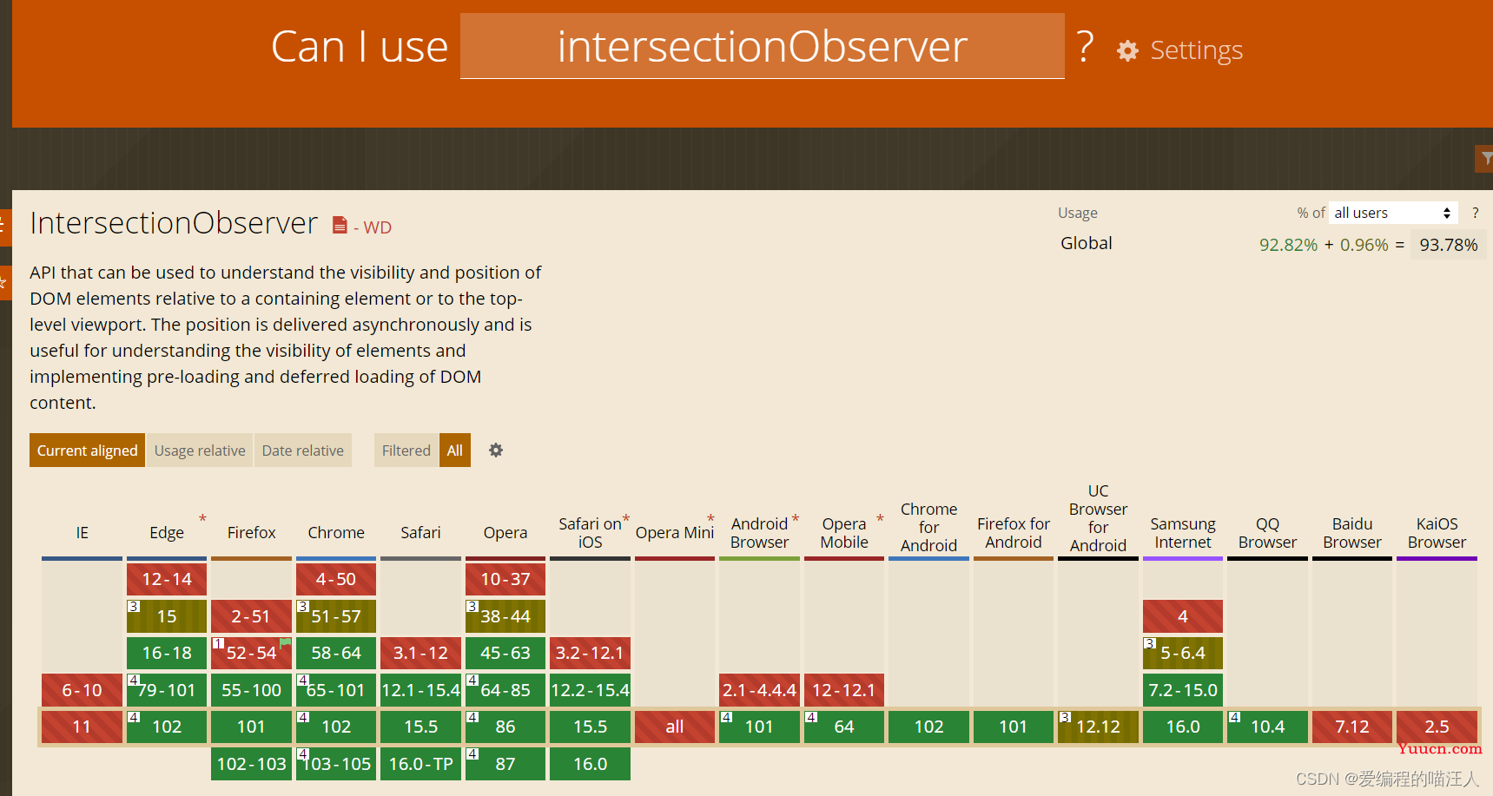Image resolution: width=1493 pixels, height=796 pixels.
Task: Select Edge 16-18 version cell
Action: [167, 653]
